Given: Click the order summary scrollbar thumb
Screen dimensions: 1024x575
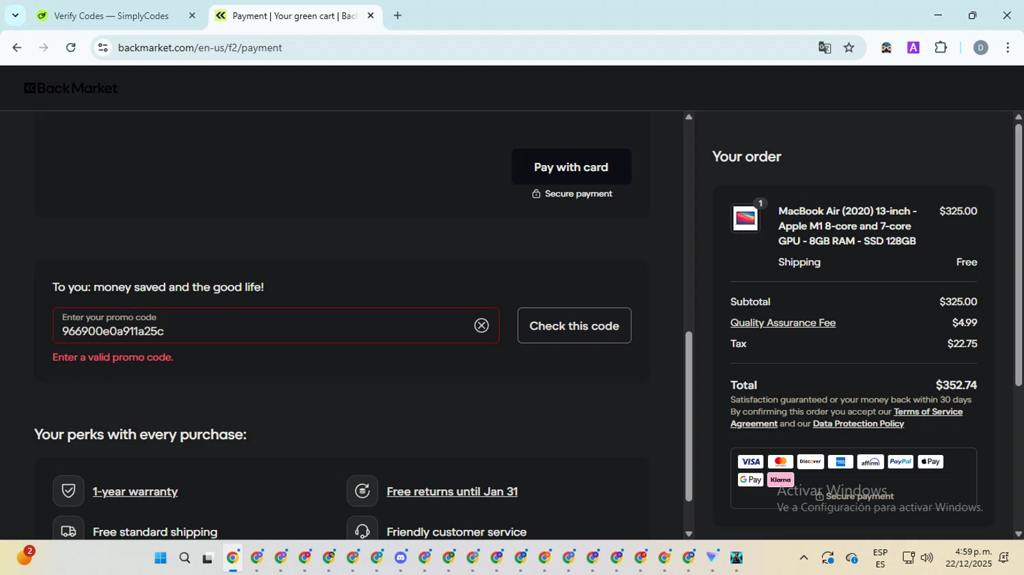Looking at the screenshot, I should 1019,256.
